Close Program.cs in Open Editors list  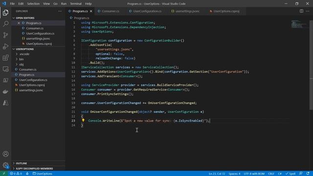[x=19, y=23]
